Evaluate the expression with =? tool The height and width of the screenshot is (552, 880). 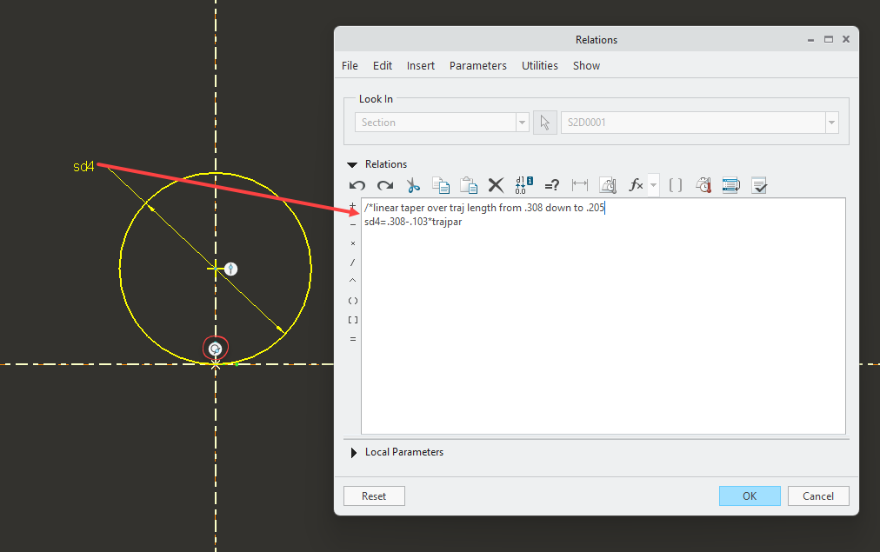pyautogui.click(x=551, y=185)
